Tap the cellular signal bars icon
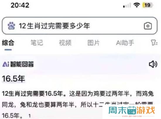 [127, 5]
